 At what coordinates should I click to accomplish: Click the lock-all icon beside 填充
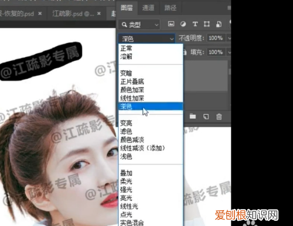(185, 52)
